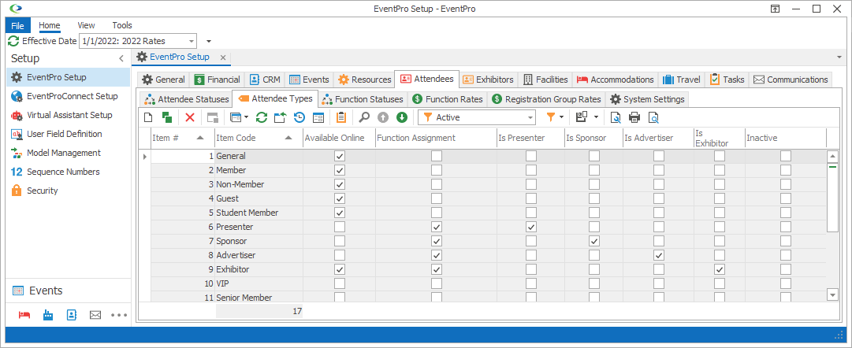Click the Printer icon in the toolbar
The image size is (852, 348).
(634, 117)
